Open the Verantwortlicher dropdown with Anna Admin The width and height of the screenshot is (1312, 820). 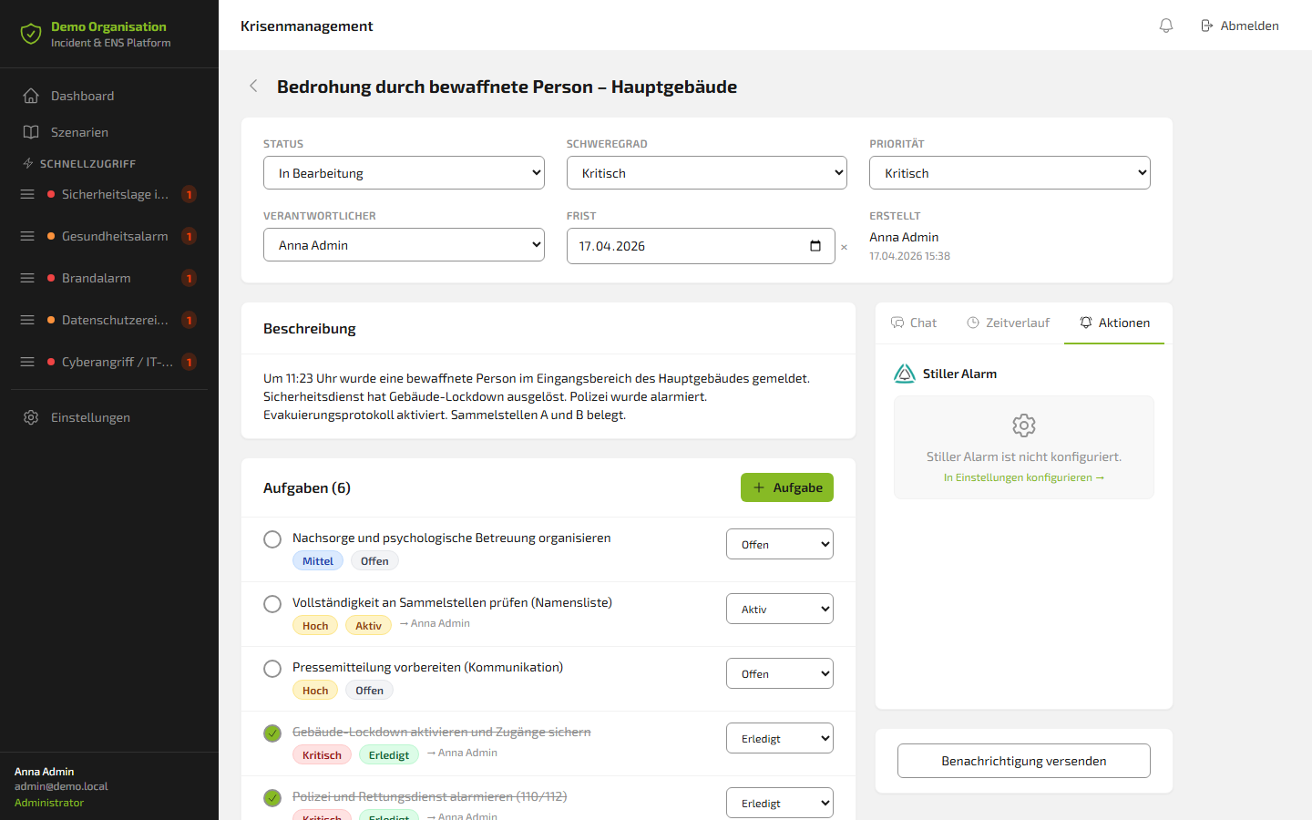click(x=404, y=245)
